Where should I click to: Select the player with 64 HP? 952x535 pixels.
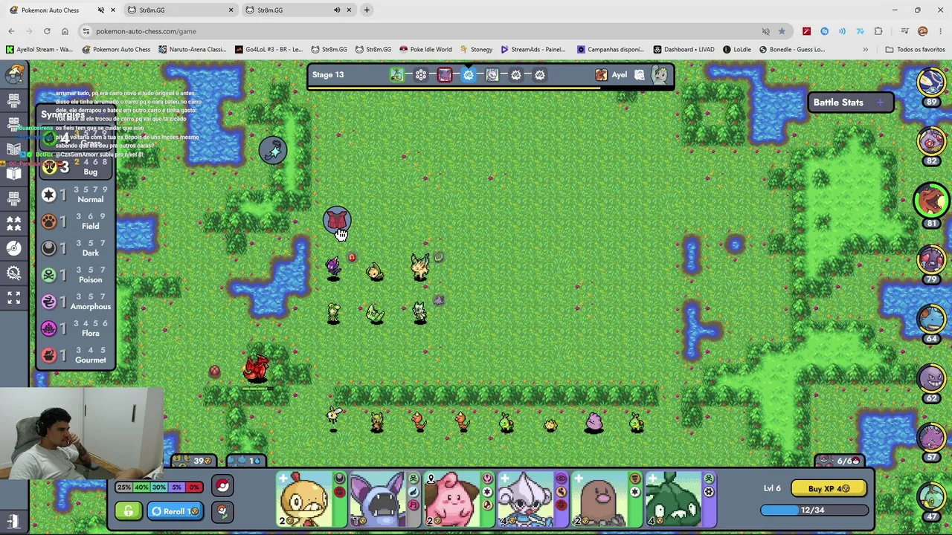coord(931,320)
